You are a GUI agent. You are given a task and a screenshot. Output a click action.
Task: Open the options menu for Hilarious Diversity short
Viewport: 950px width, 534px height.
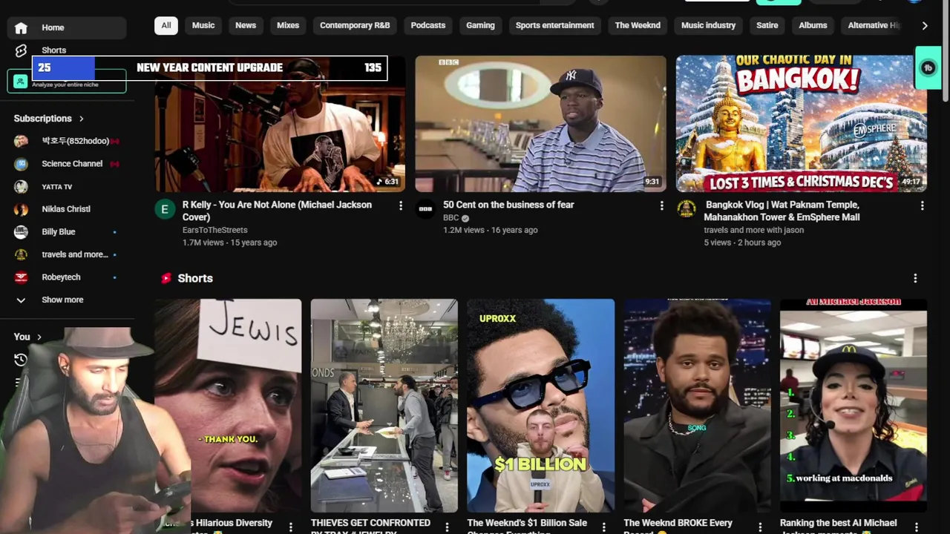click(290, 527)
